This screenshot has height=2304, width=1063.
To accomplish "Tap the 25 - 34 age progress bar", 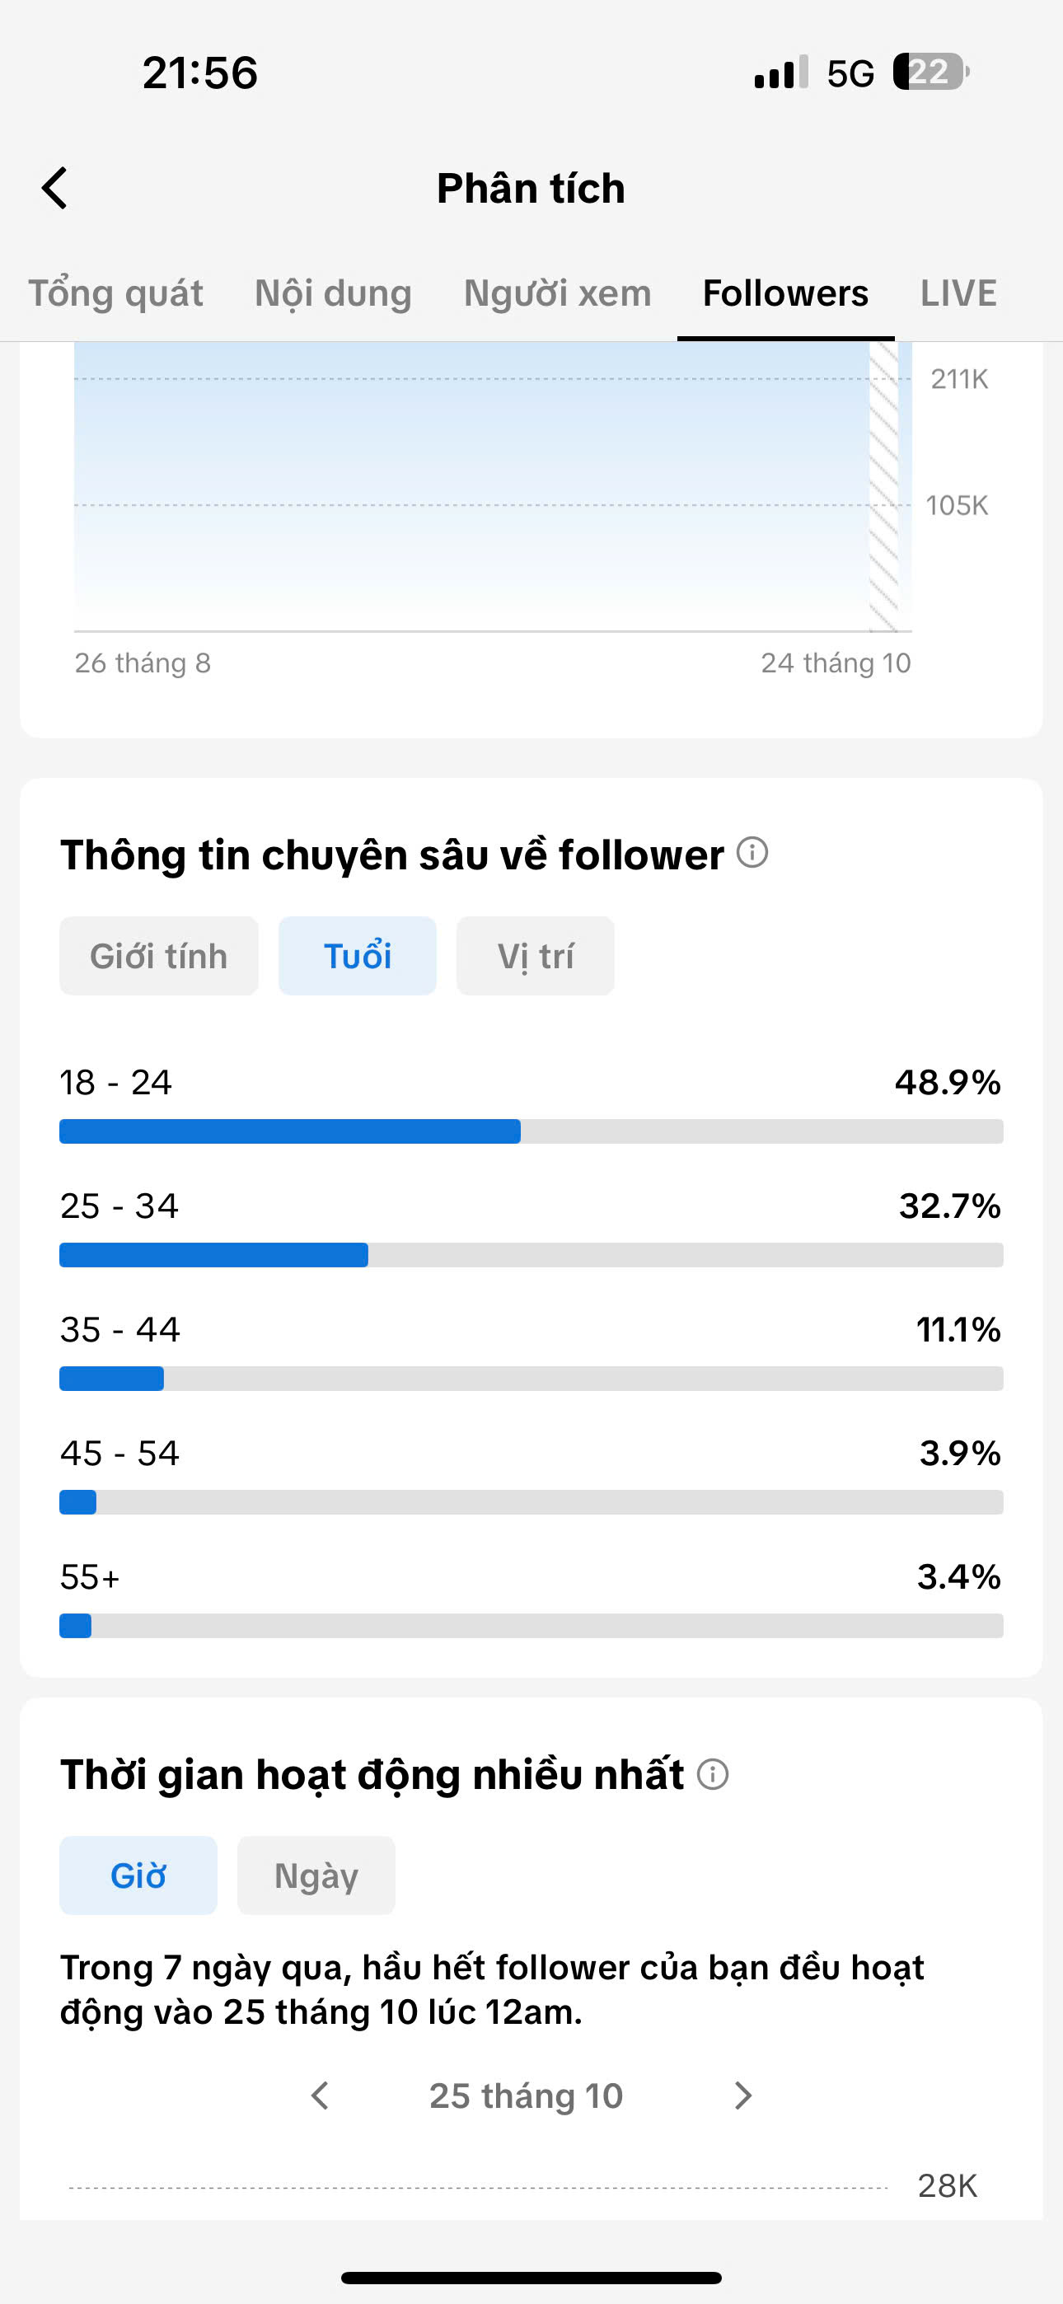I will (x=531, y=1255).
